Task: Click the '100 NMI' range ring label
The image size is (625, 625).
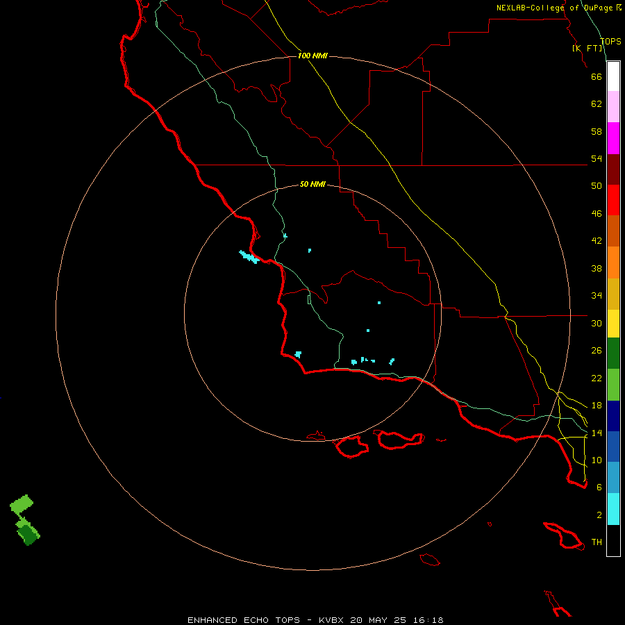Action: coord(312,56)
